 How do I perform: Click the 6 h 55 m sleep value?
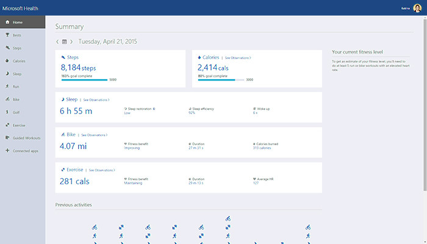click(76, 111)
